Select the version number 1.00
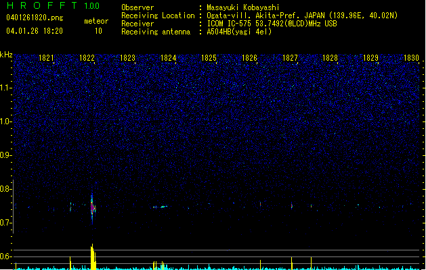This screenshot has width=426, height=270. click(x=92, y=6)
